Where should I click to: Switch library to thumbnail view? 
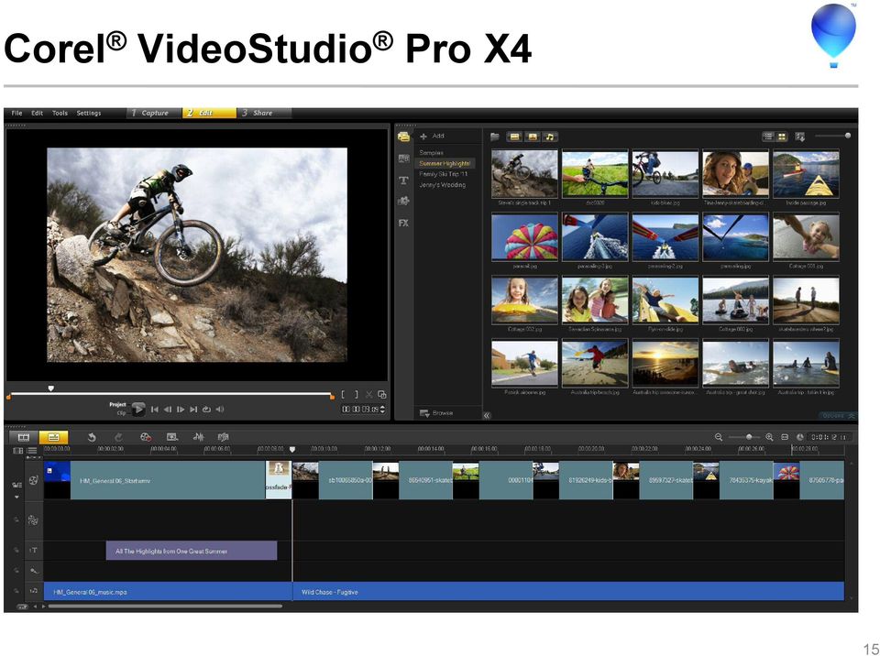point(782,137)
